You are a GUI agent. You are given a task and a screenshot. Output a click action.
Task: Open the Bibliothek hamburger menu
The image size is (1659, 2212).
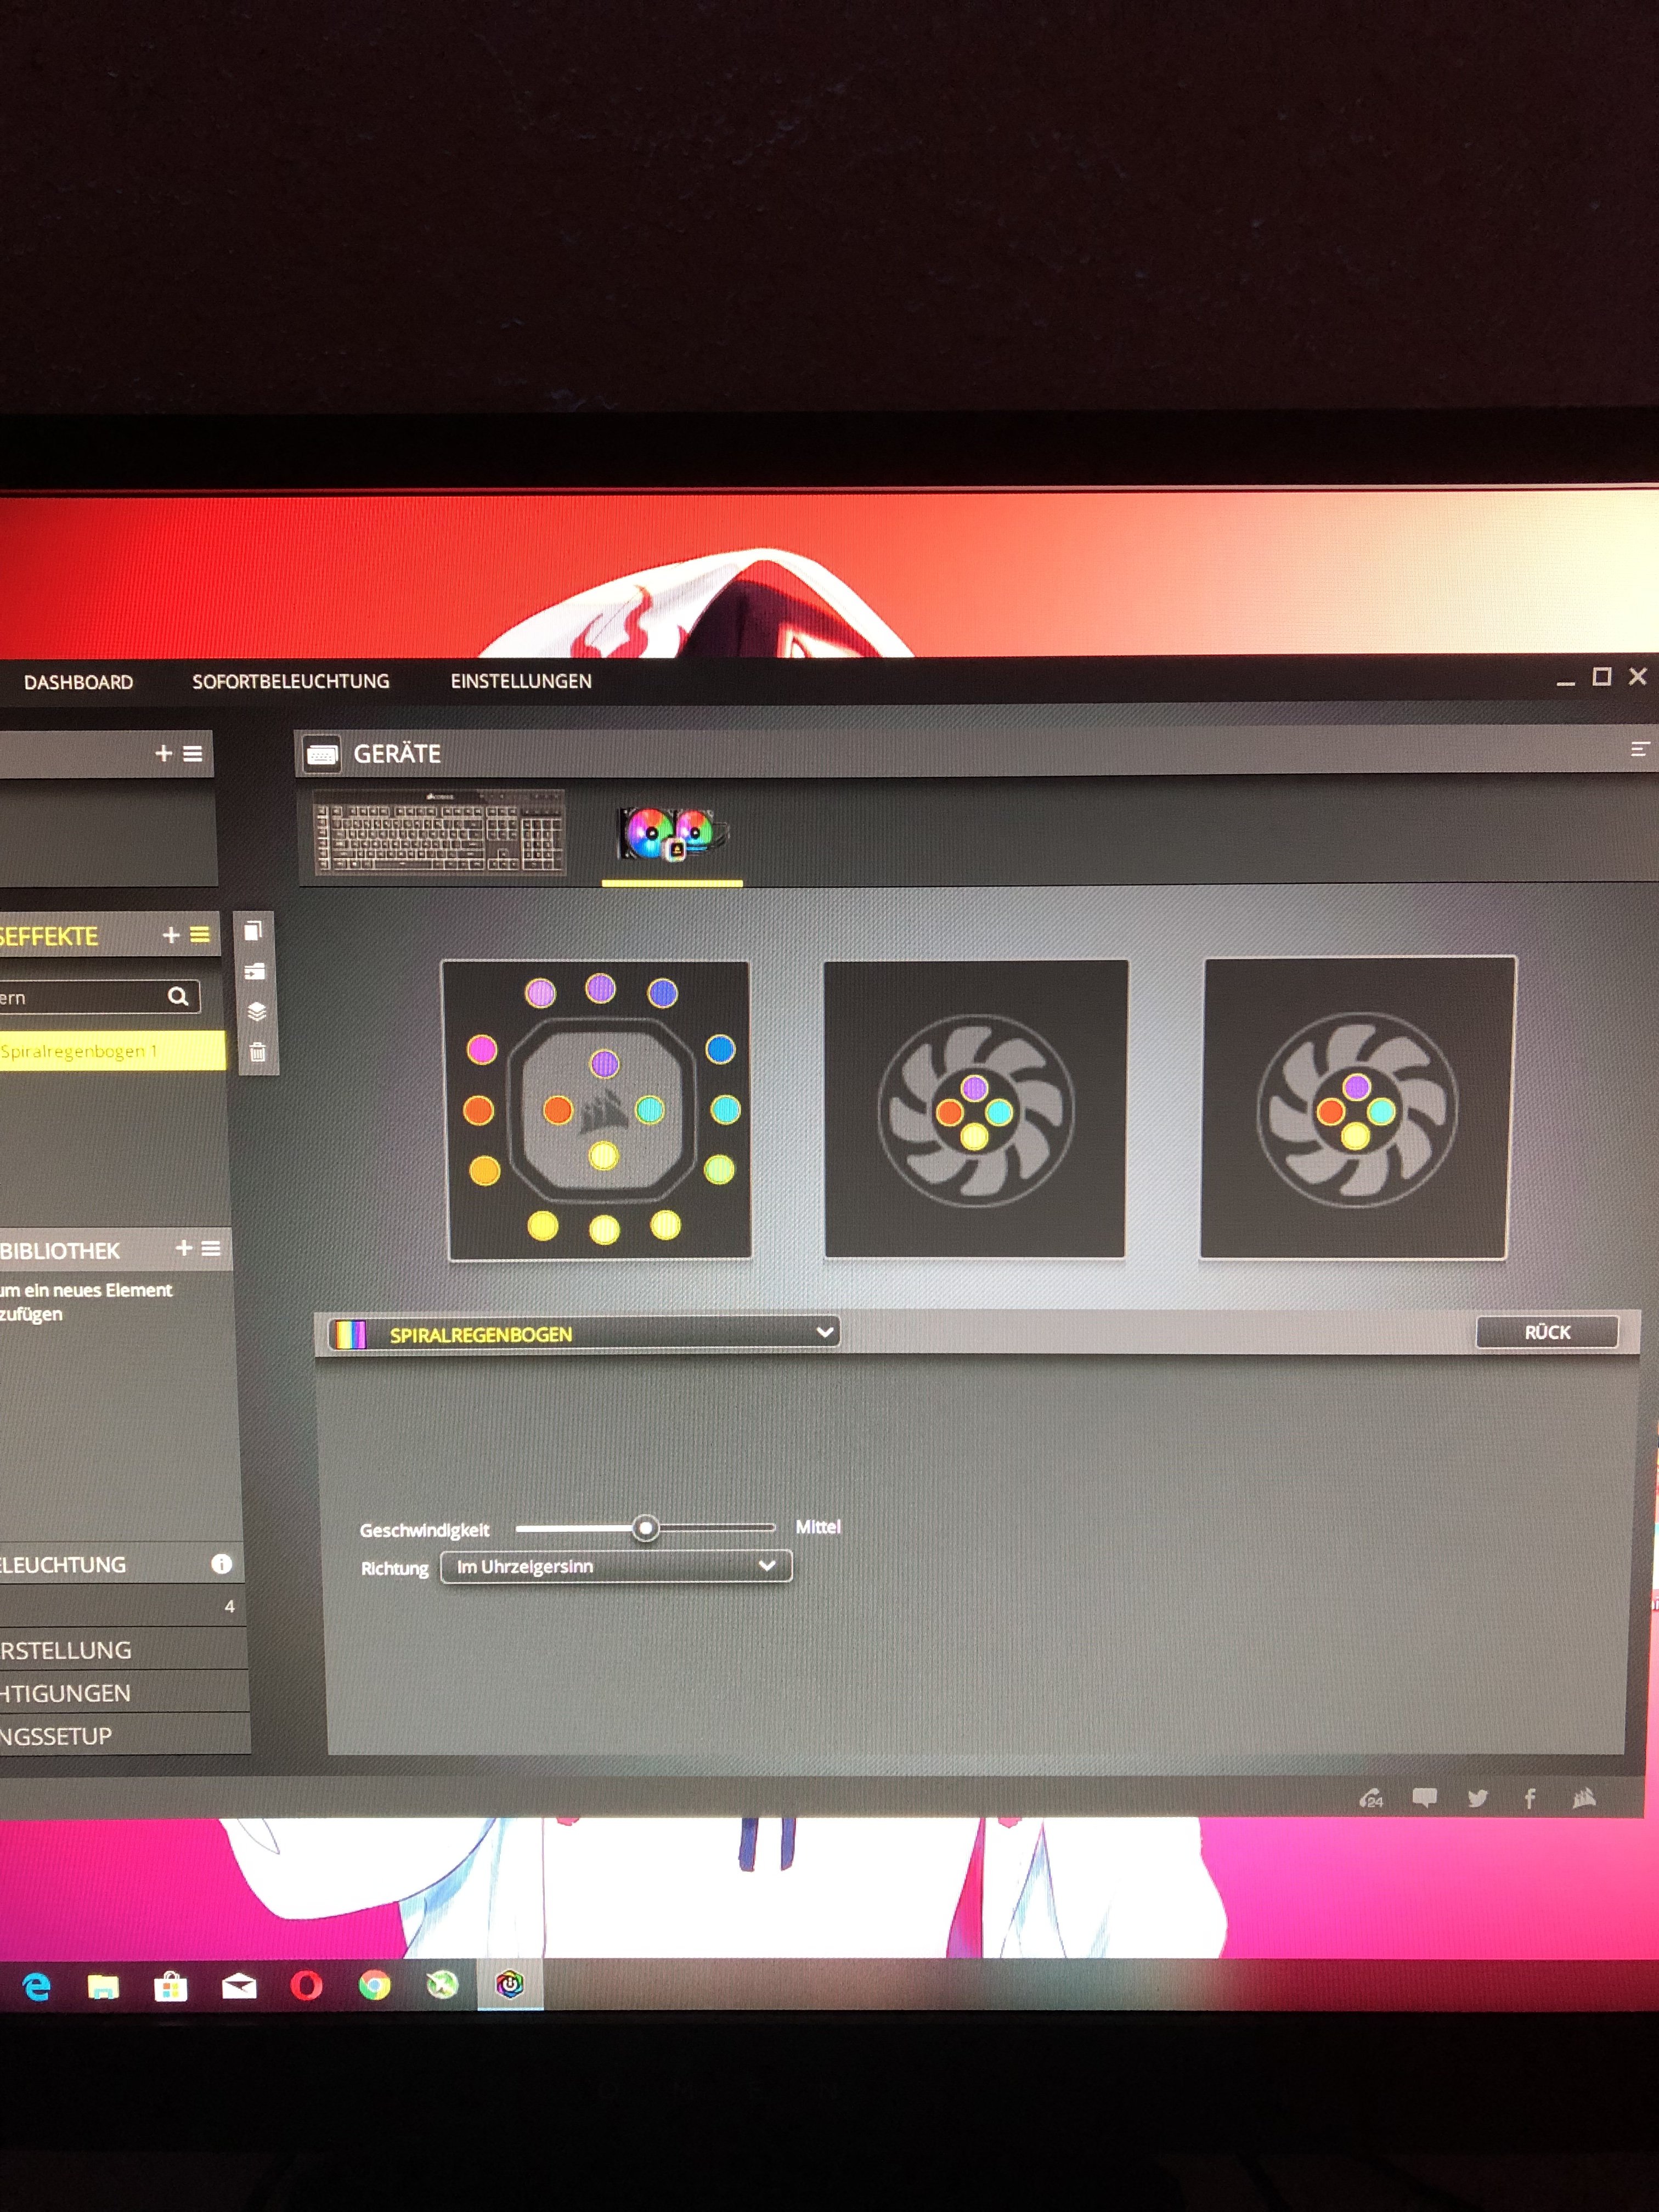coord(211,1248)
